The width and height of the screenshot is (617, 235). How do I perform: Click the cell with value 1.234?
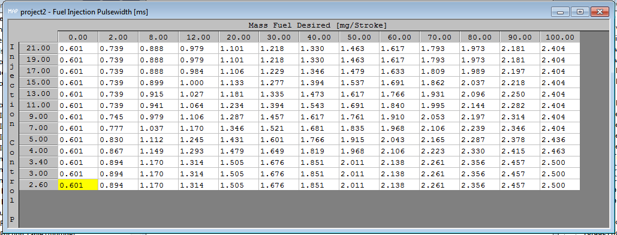coord(239,106)
